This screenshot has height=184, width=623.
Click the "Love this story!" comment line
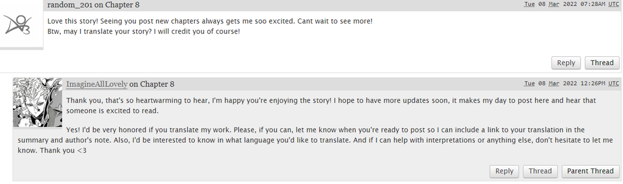point(210,21)
